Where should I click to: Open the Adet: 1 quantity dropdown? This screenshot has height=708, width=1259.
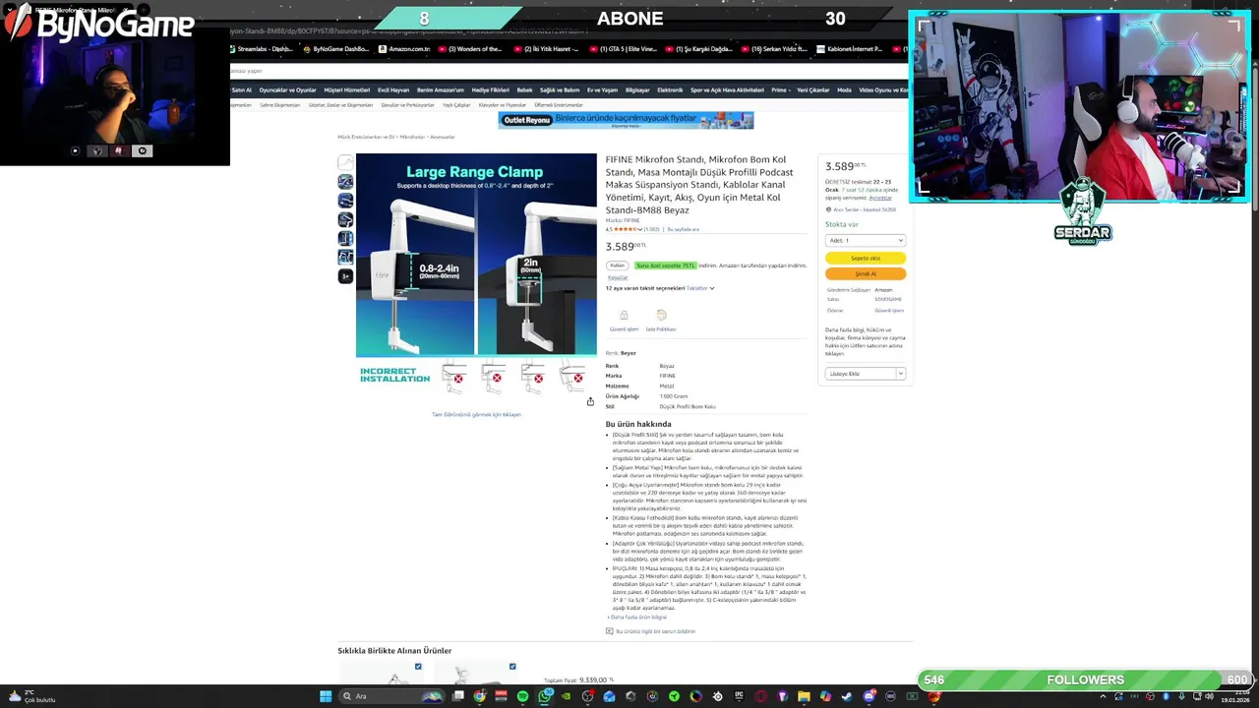pyautogui.click(x=866, y=240)
